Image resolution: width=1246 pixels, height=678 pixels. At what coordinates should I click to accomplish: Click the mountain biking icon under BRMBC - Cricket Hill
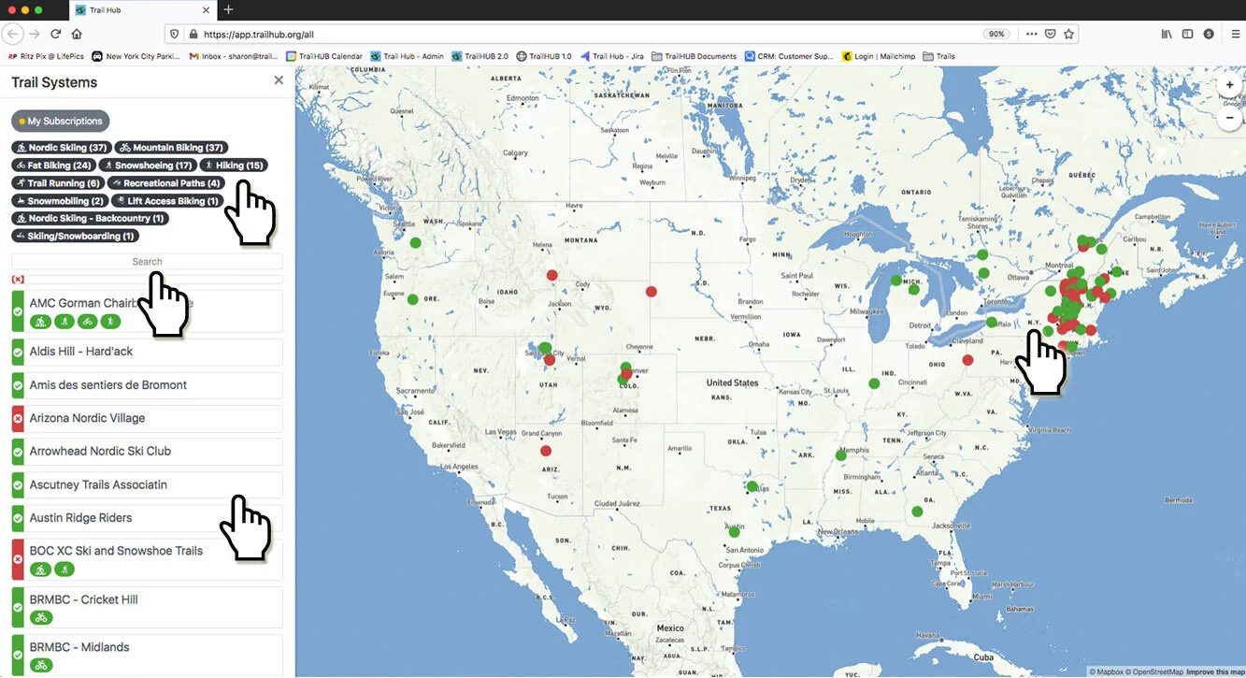[x=41, y=617]
